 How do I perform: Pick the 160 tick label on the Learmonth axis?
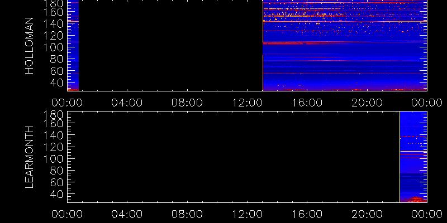click(53, 123)
